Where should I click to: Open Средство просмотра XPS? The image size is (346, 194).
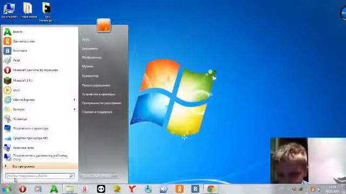pyautogui.click(x=40, y=138)
